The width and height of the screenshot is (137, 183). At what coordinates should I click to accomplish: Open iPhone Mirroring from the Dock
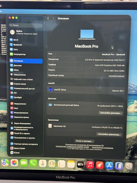point(119,166)
